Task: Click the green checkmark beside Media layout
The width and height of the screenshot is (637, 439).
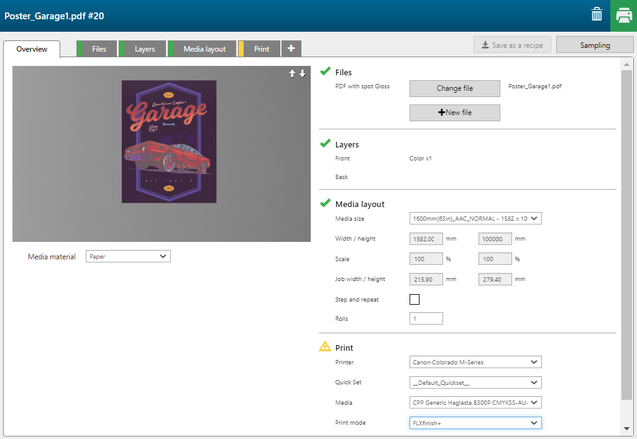Action: coord(325,203)
